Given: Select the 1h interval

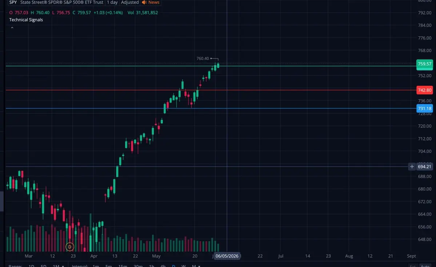Looking at the screenshot, I should [151, 266].
